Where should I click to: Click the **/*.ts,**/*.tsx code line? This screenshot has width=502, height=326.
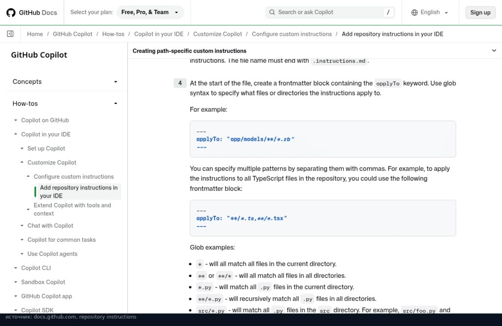click(x=242, y=218)
